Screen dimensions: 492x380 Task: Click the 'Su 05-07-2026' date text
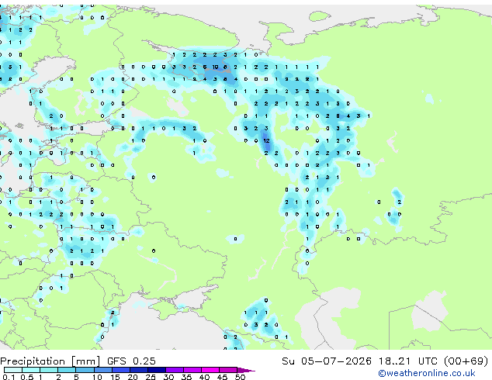pyautogui.click(x=327, y=361)
